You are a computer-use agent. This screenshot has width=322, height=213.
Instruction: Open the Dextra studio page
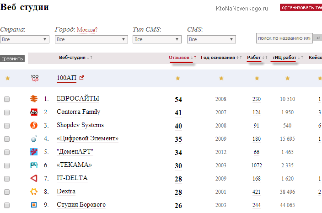[x=66, y=191]
